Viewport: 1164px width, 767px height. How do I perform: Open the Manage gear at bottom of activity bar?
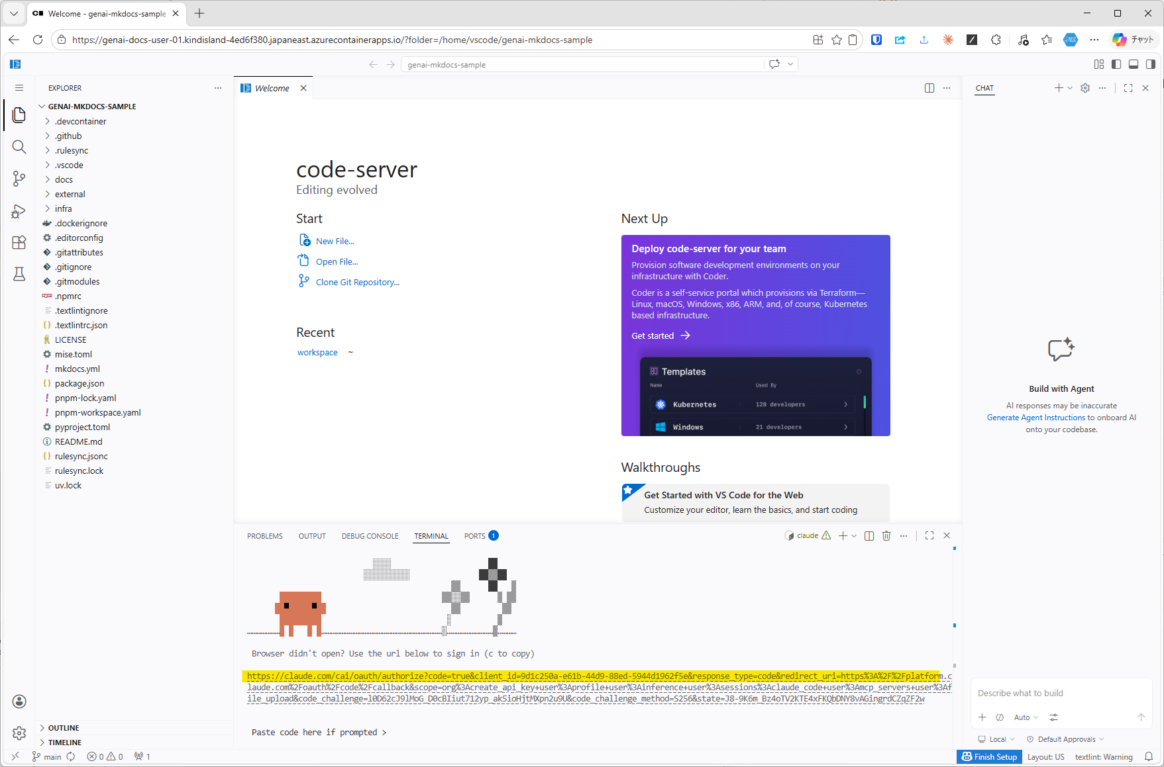[19, 733]
